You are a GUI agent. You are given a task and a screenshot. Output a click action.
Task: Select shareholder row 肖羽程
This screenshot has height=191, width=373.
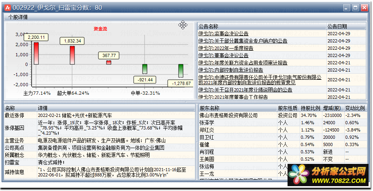pos(282,152)
